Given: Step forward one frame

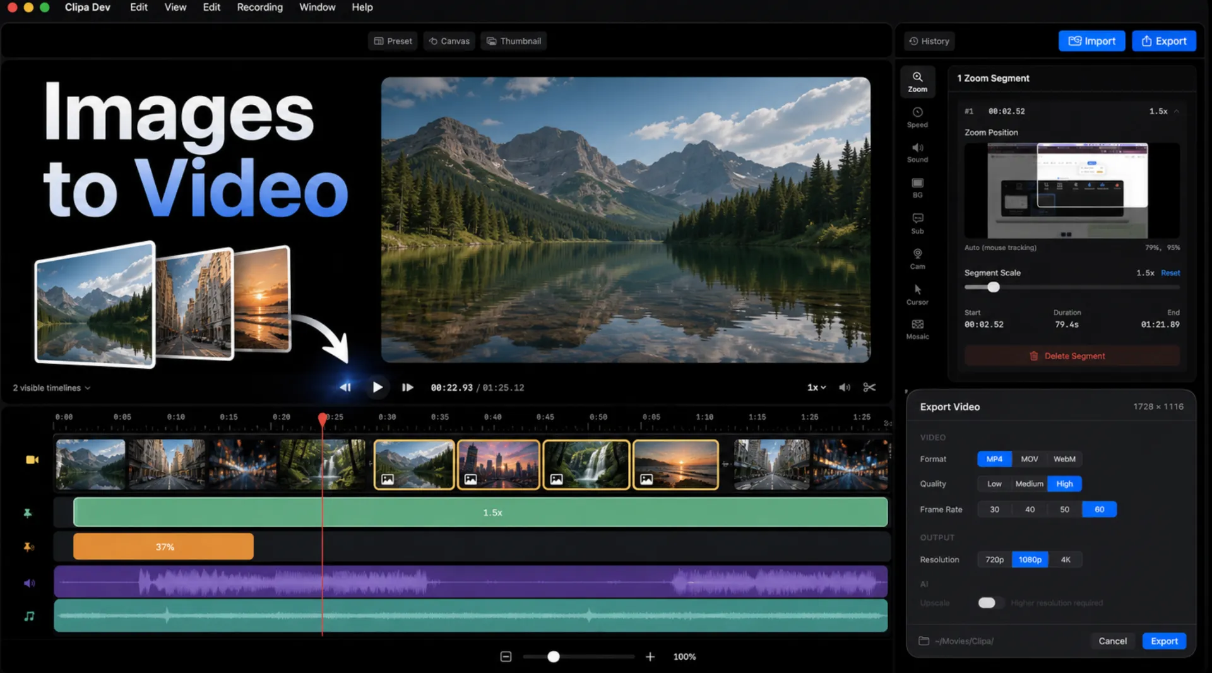Looking at the screenshot, I should point(408,387).
